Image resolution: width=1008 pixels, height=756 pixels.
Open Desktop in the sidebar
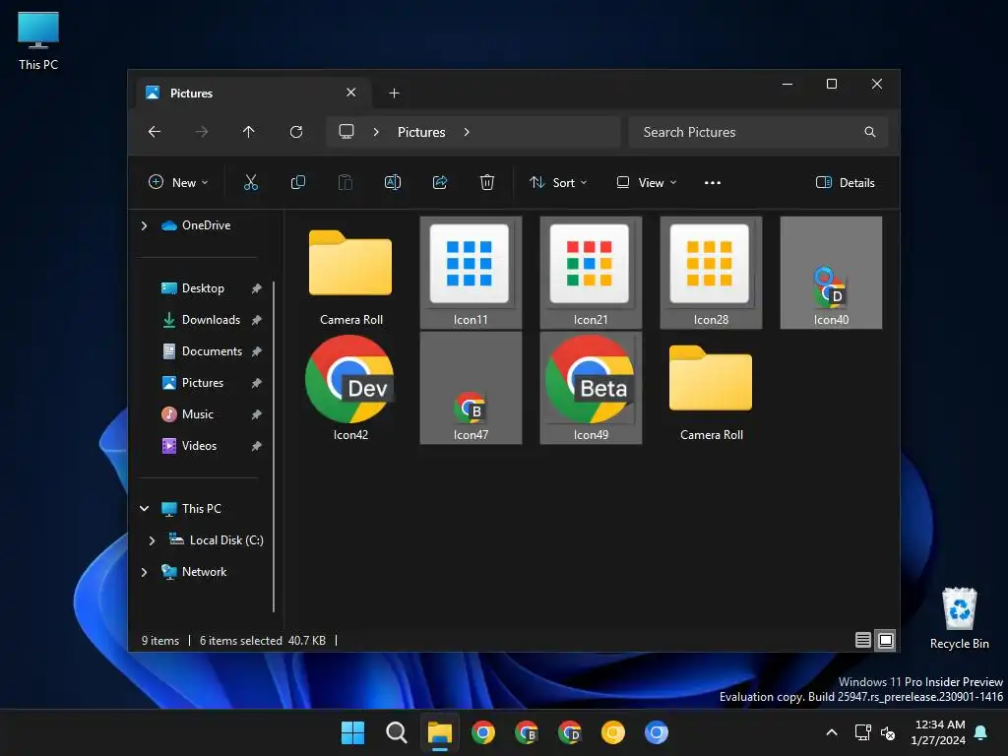tap(203, 288)
